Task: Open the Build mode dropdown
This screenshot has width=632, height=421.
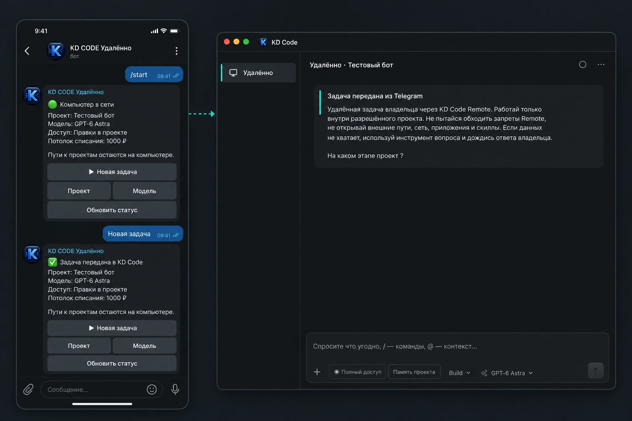Action: pyautogui.click(x=459, y=373)
